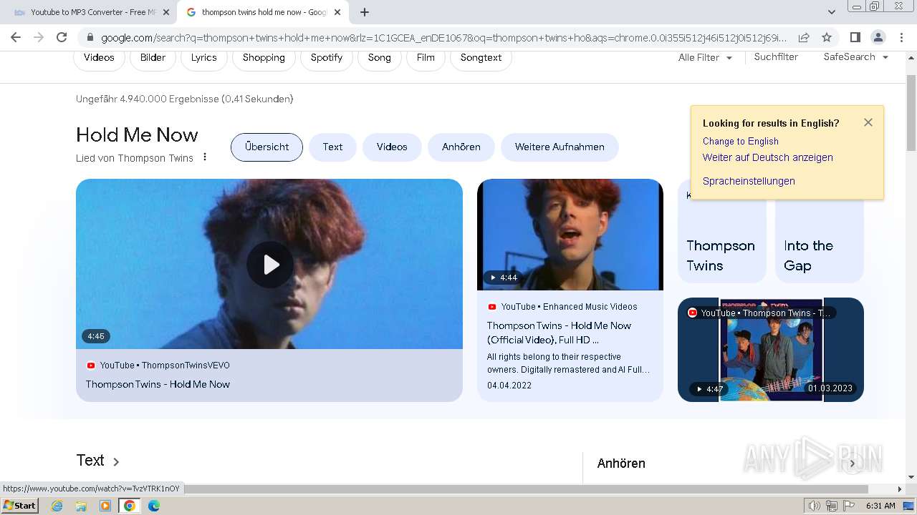
Task: Select the Anhören pill
Action: [x=461, y=147]
